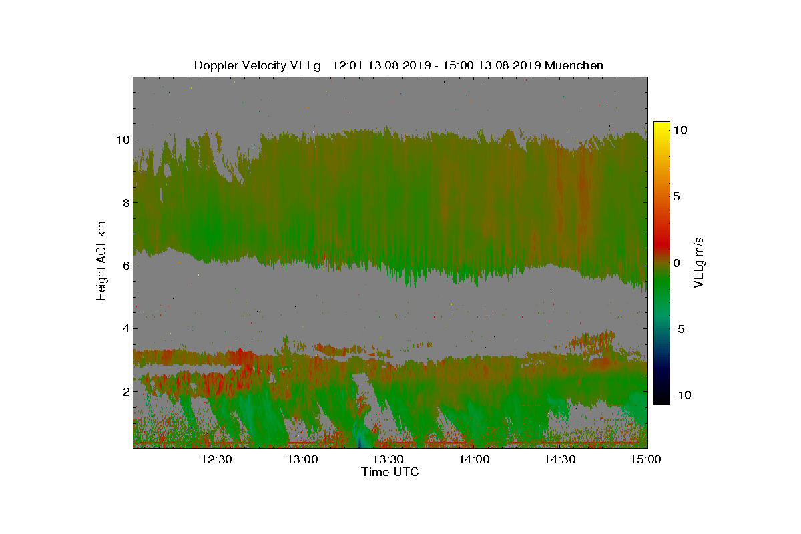The width and height of the screenshot is (801, 534).
Task: Click the plot title 'Doppler Velocity VELg'
Action: click(258, 65)
